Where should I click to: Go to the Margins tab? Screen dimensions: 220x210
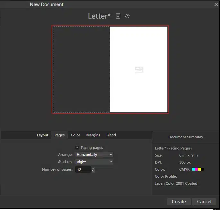(93, 135)
